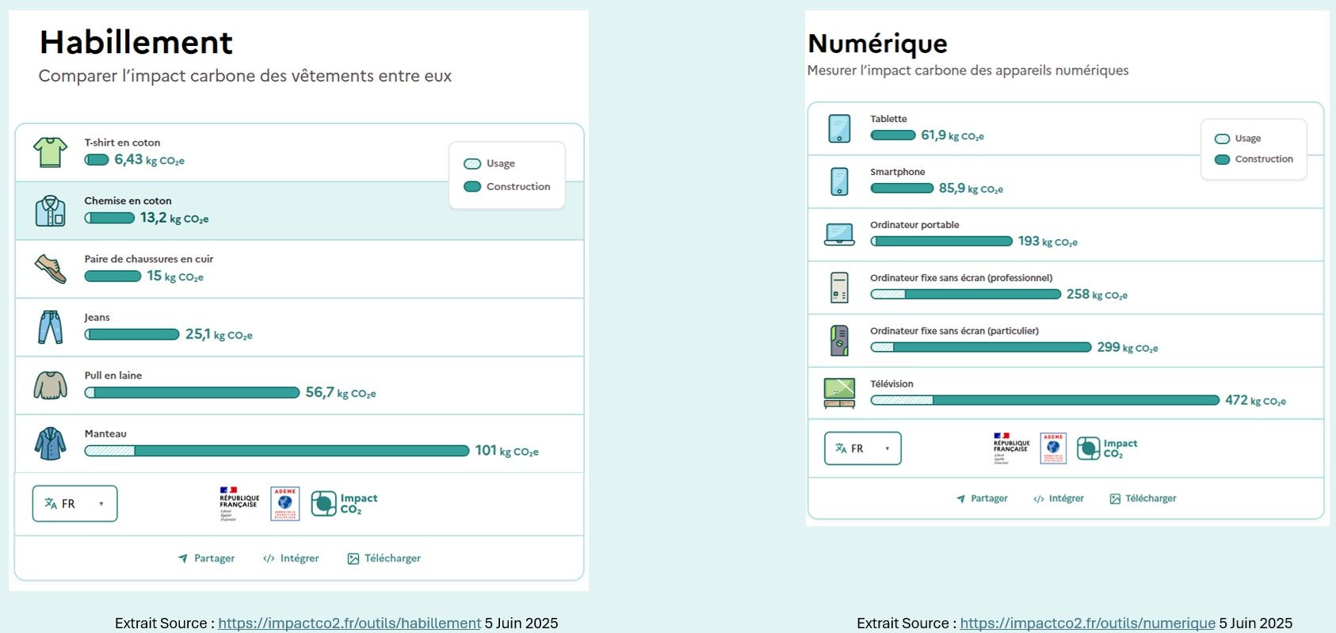The height and width of the screenshot is (633, 1336).
Task: Click the T-shirt en coton icon
Action: point(50,152)
